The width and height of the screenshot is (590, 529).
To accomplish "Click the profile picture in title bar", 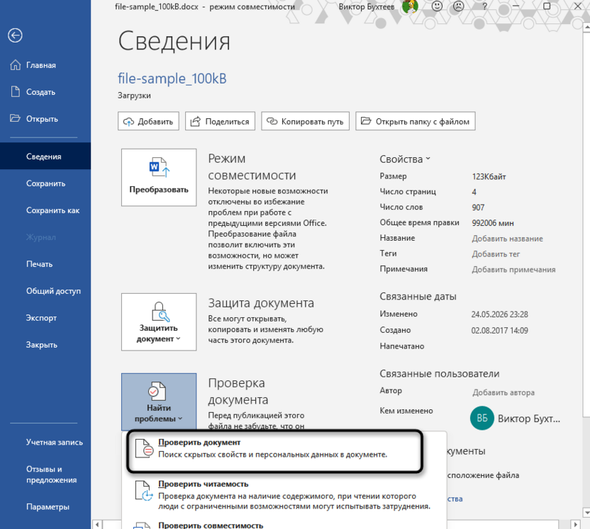I will tap(410, 6).
